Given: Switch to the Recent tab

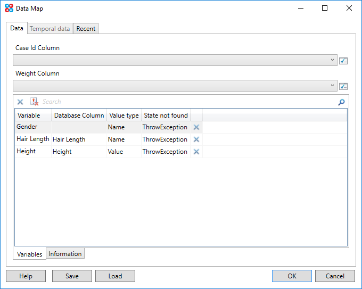Looking at the screenshot, I should pyautogui.click(x=86, y=29).
